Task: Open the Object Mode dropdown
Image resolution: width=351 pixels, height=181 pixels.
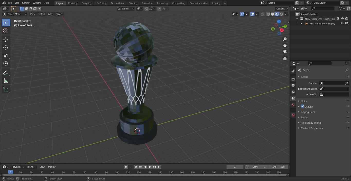Action: point(15,14)
